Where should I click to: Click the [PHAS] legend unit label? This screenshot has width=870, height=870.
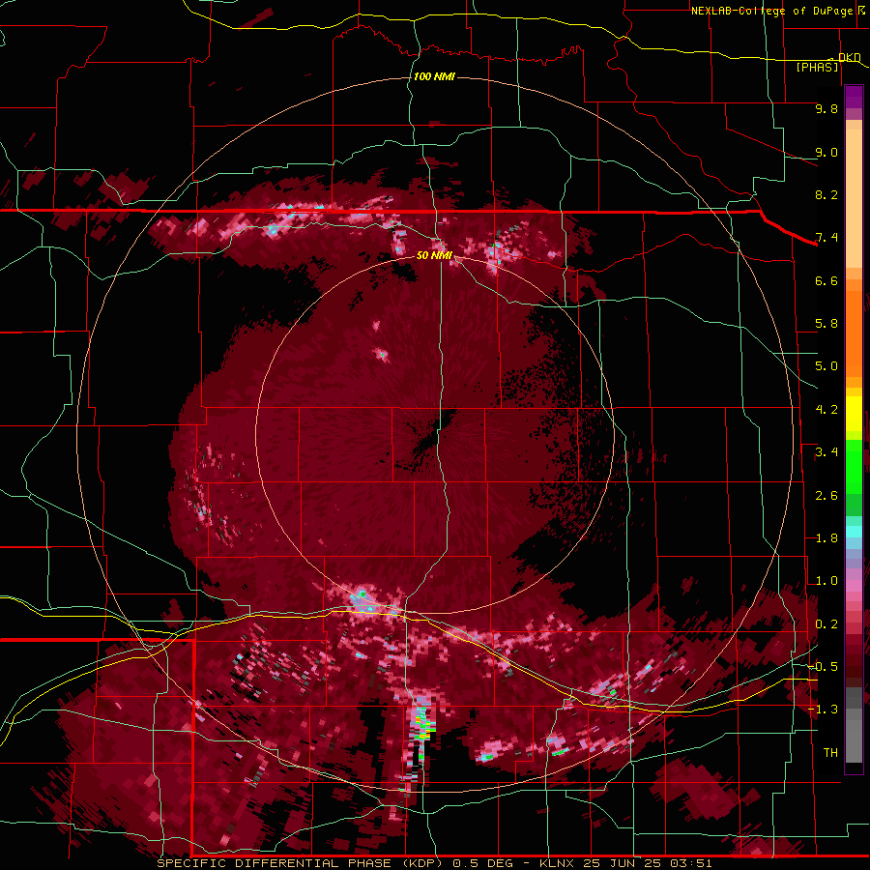tap(817, 67)
